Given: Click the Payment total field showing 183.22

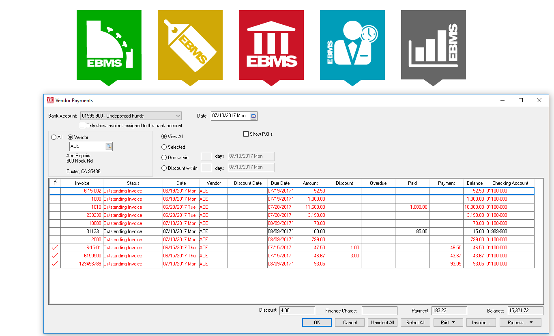Looking at the screenshot, I should click(449, 311).
